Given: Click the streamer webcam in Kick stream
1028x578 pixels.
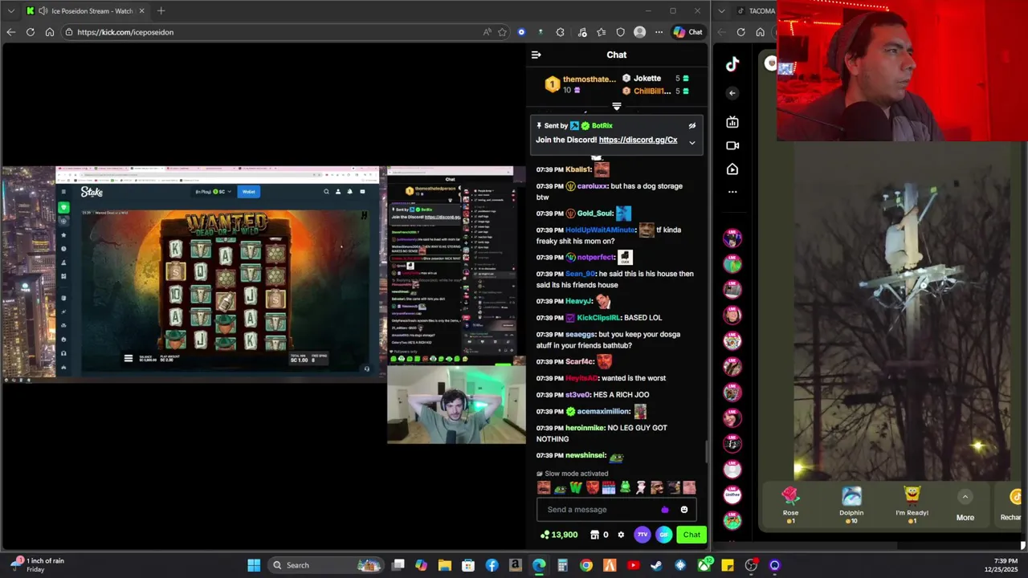Looking at the screenshot, I should (456, 405).
